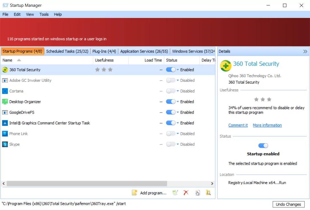This screenshot has width=310, height=210.
Task: Open status dropdown arrow for Desktop Organizer
Action: tap(178, 102)
